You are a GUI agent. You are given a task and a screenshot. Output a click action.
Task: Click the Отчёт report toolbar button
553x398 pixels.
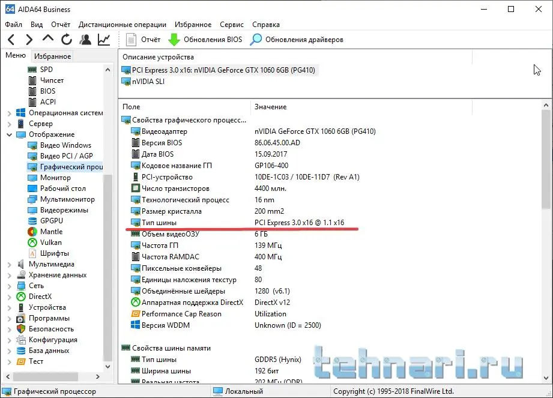[x=143, y=40]
